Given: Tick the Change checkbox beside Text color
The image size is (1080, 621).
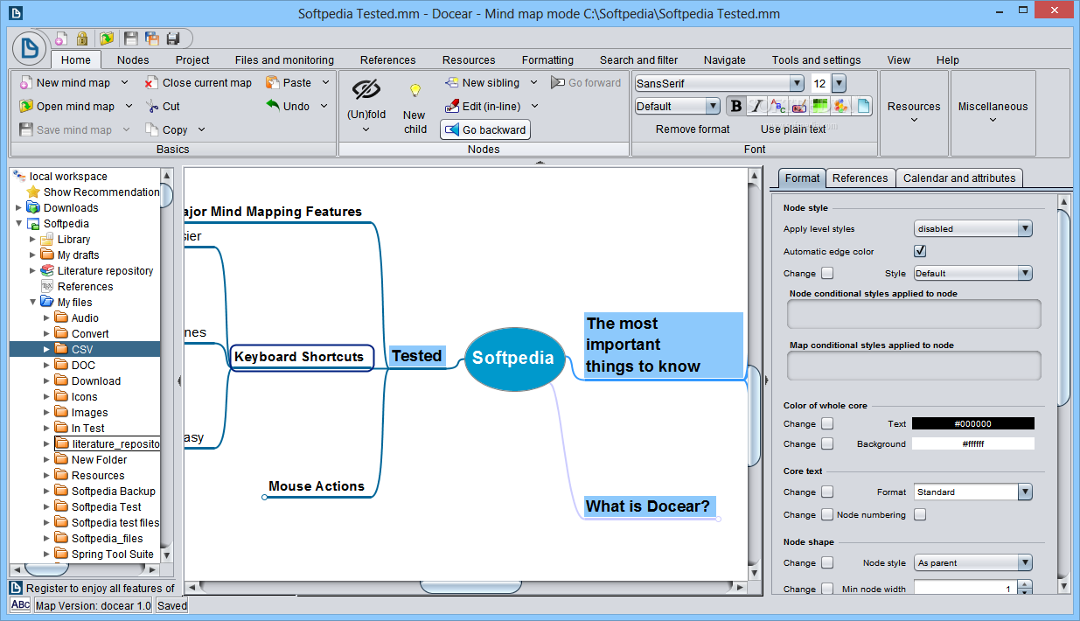Looking at the screenshot, I should [827, 423].
